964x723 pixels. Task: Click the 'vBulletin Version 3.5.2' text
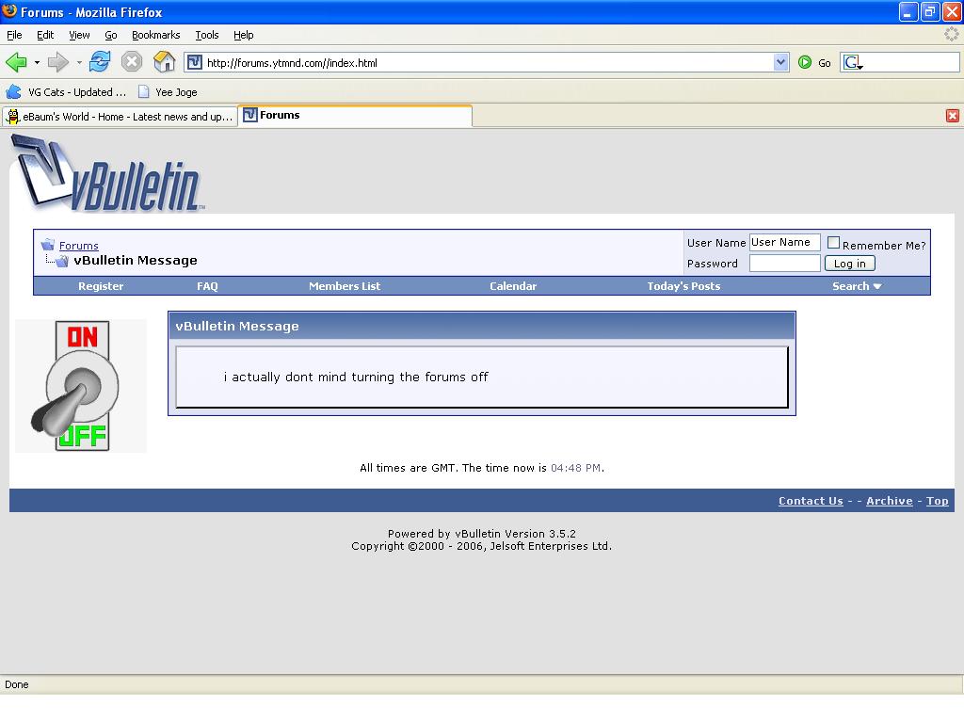[515, 534]
